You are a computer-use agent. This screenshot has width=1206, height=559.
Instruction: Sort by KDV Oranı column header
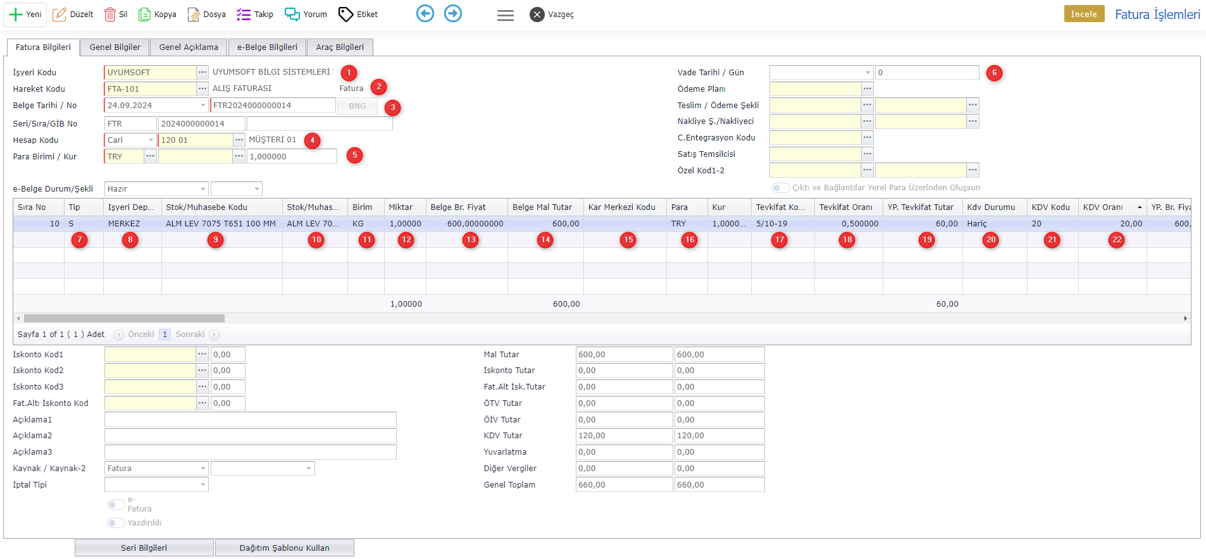click(1112, 207)
